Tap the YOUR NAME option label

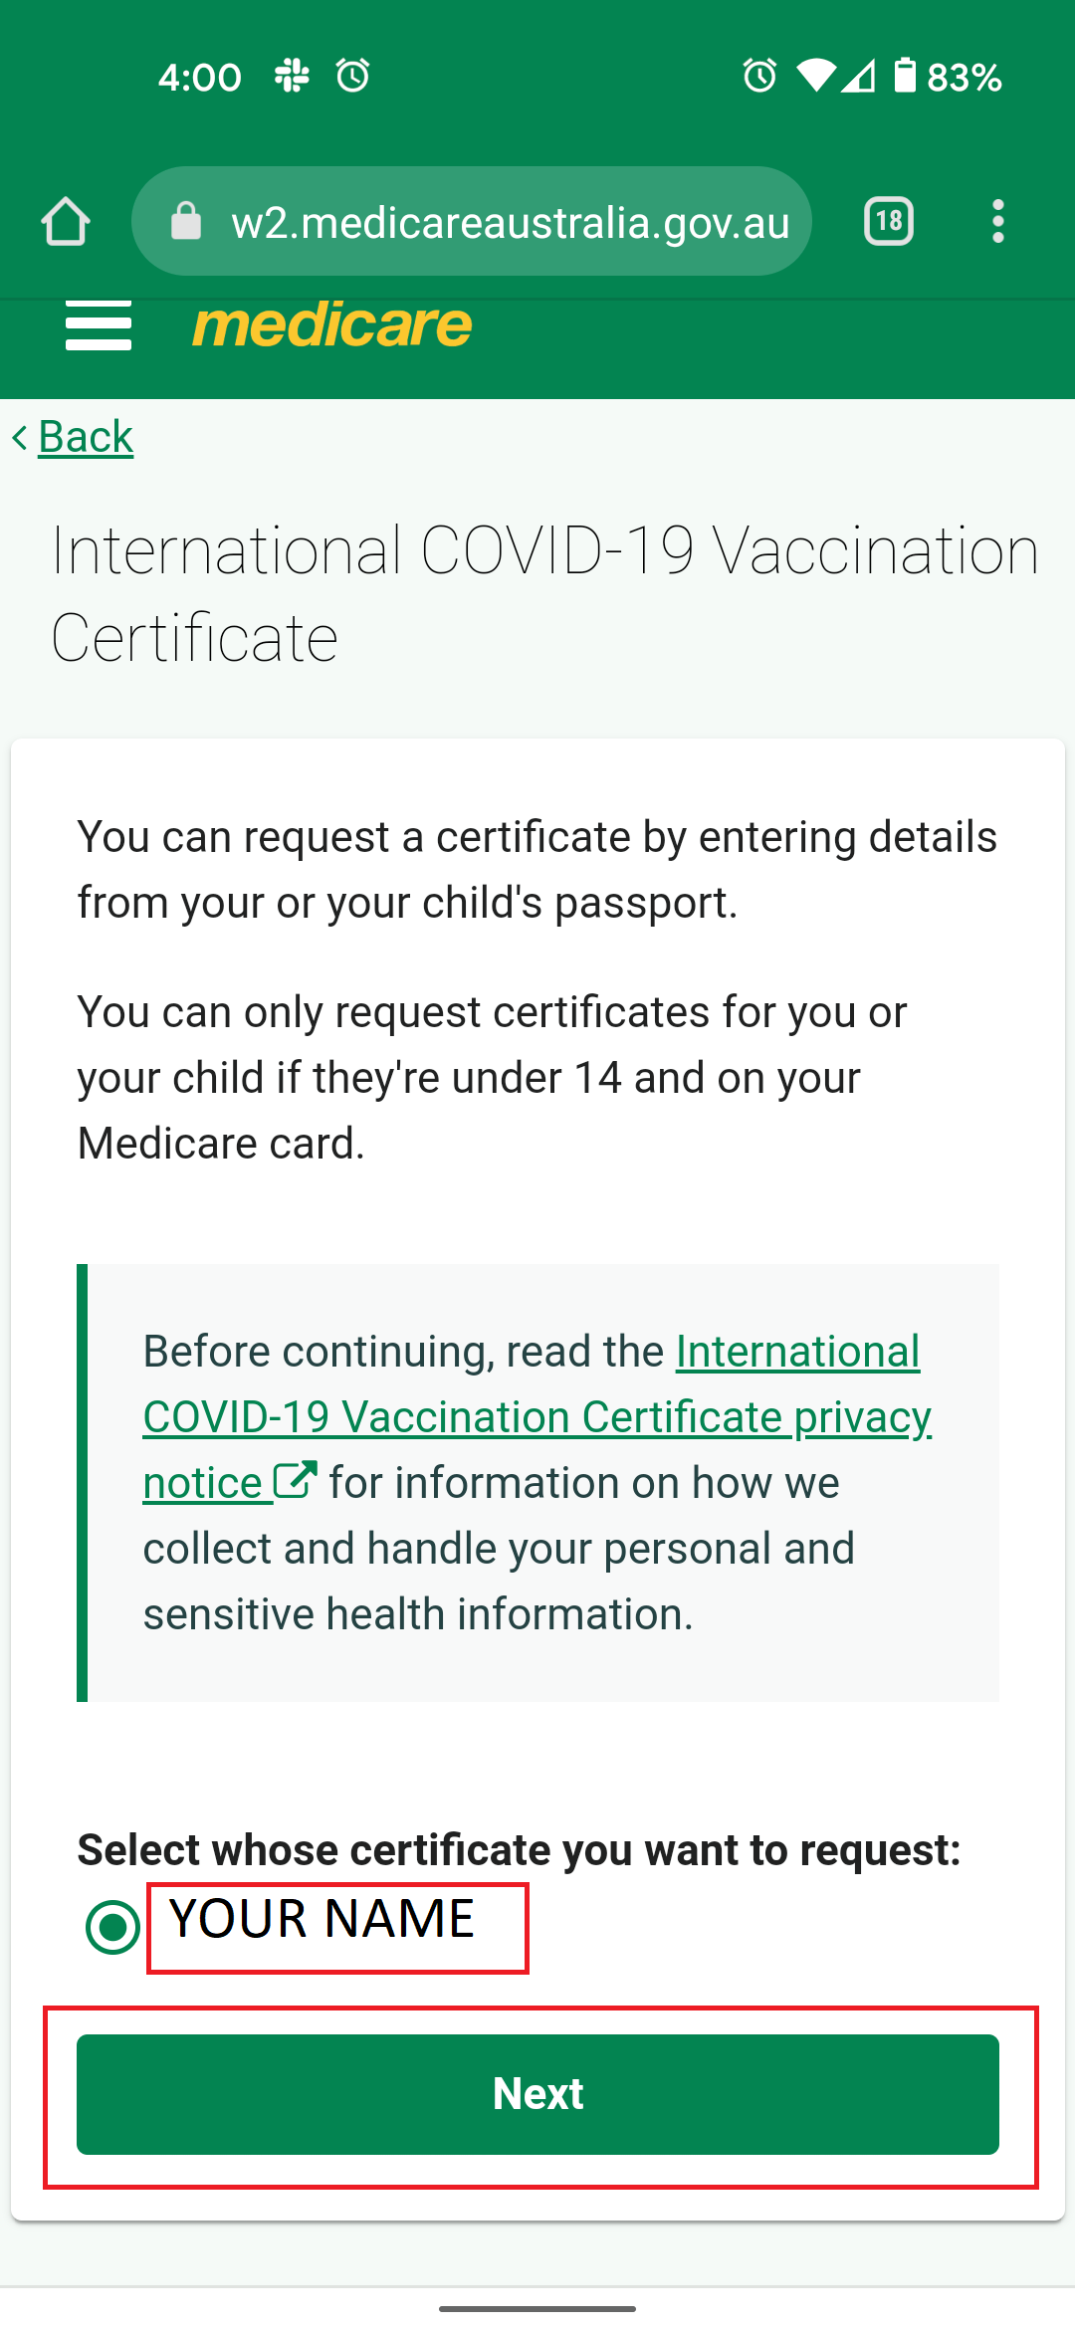[x=322, y=1919]
